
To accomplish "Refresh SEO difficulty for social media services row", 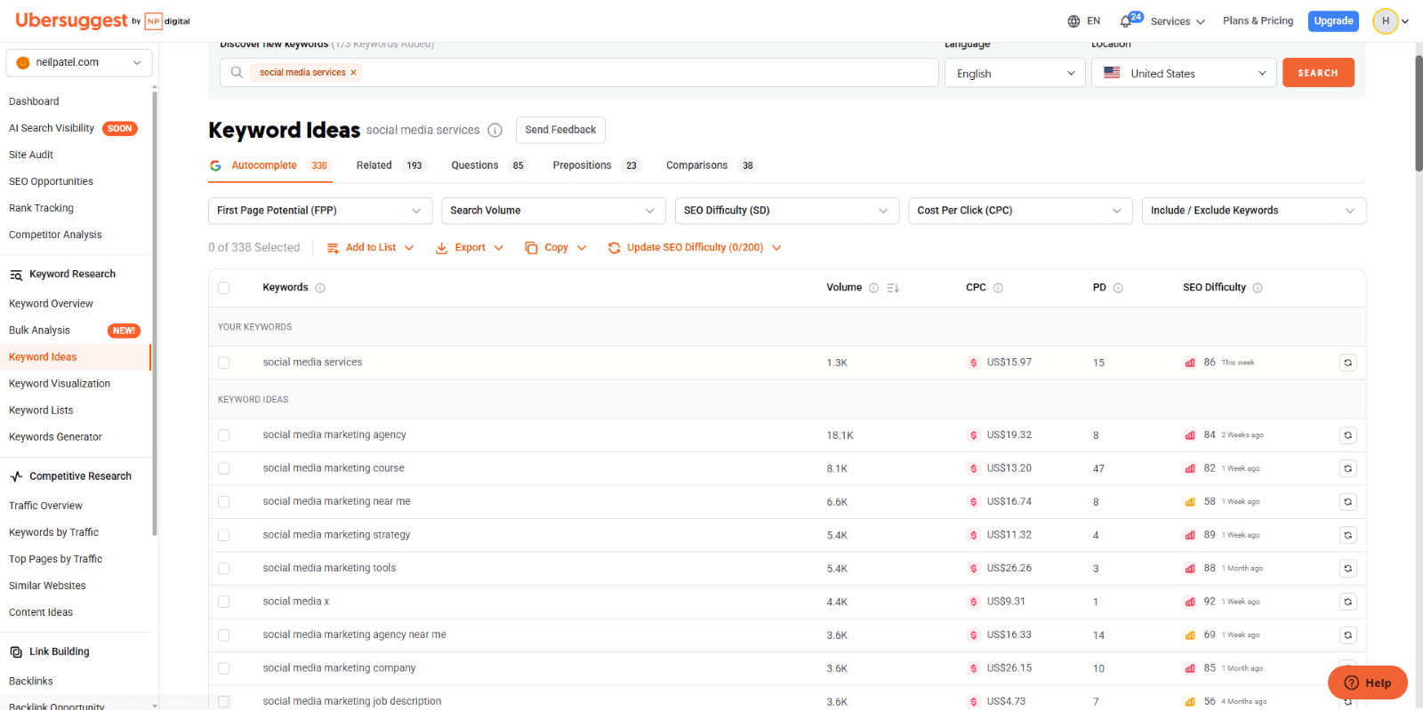I will tap(1348, 363).
